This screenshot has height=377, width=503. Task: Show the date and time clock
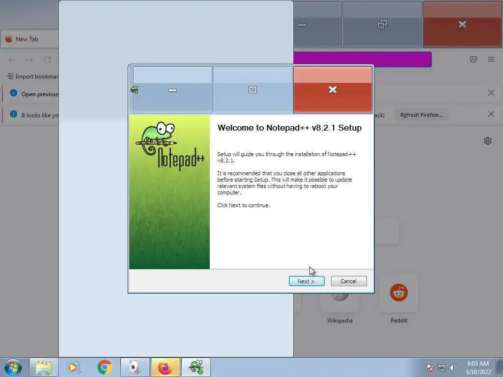[x=478, y=368]
